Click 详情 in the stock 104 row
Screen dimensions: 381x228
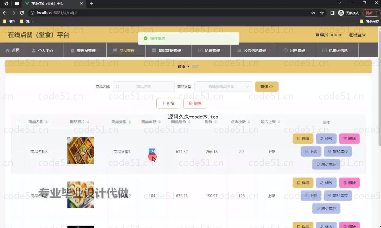(303, 183)
